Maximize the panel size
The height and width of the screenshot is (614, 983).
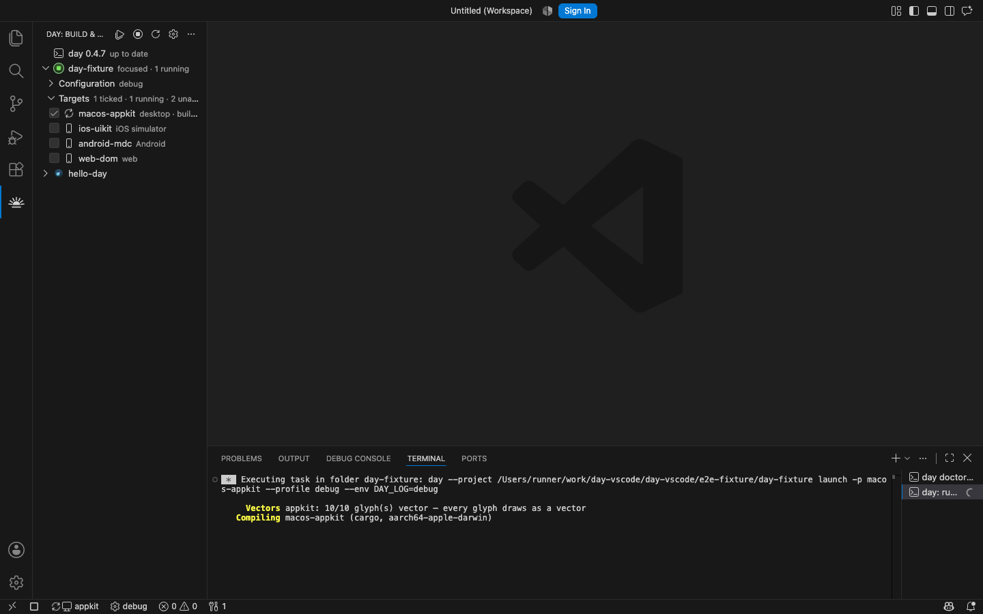[950, 458]
